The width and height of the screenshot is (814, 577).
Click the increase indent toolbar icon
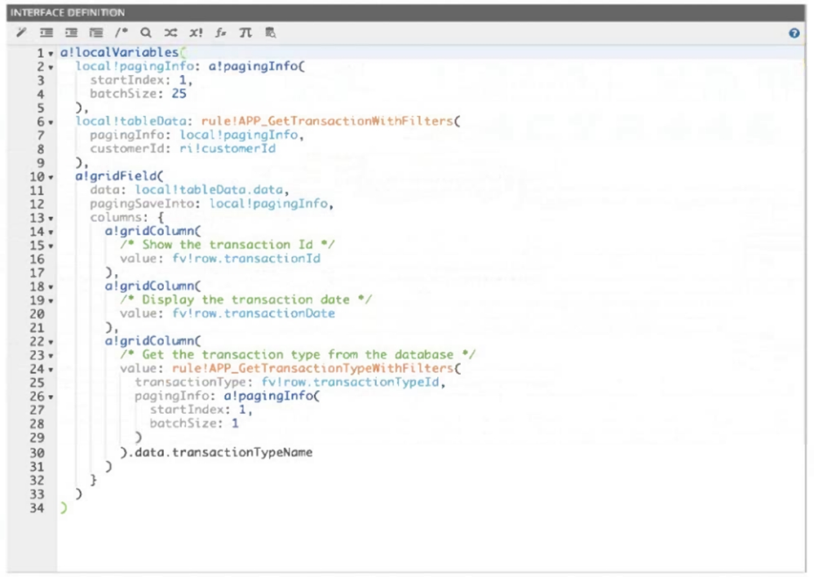pos(46,33)
